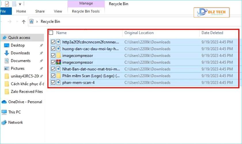Screen dimensions: 242x144
Task: Open the Recycle Bin Tools tab
Action: click(86, 11)
